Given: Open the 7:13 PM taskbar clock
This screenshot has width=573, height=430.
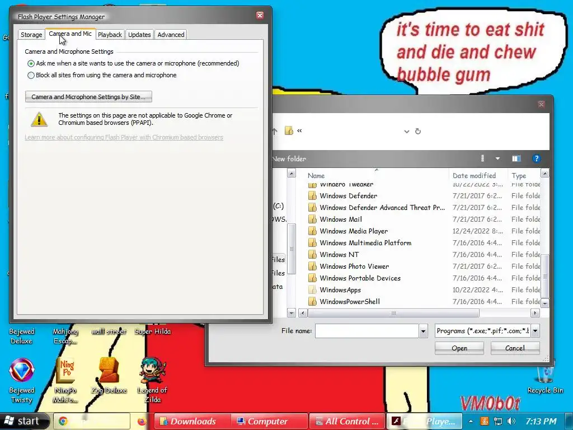Looking at the screenshot, I should click(541, 421).
